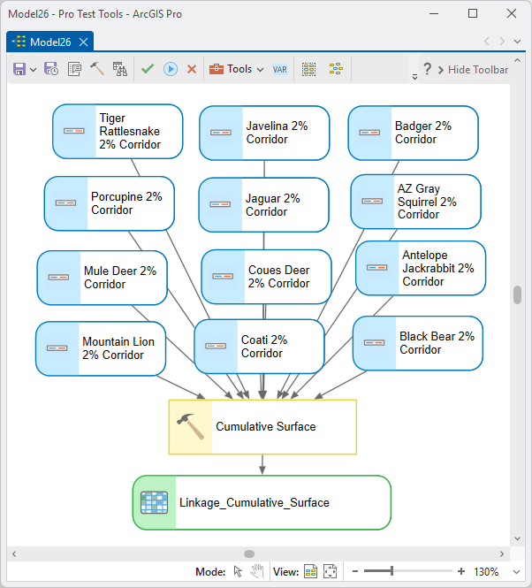Switch to the Model26 tab
The image size is (532, 588).
pos(50,42)
